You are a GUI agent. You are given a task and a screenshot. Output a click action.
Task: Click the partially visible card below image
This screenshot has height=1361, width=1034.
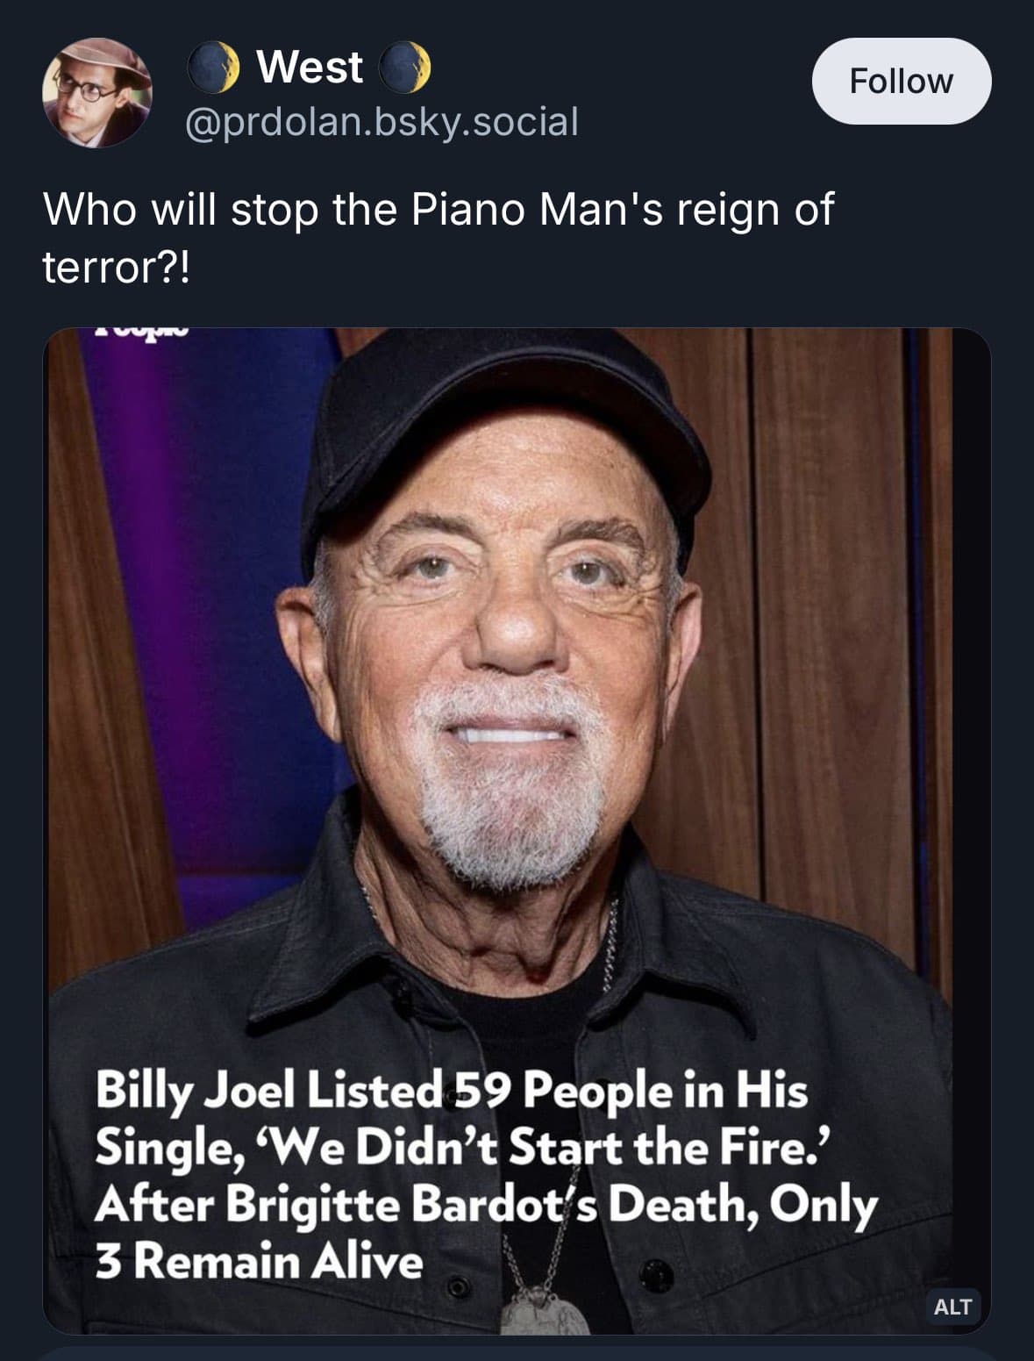tap(516, 1353)
